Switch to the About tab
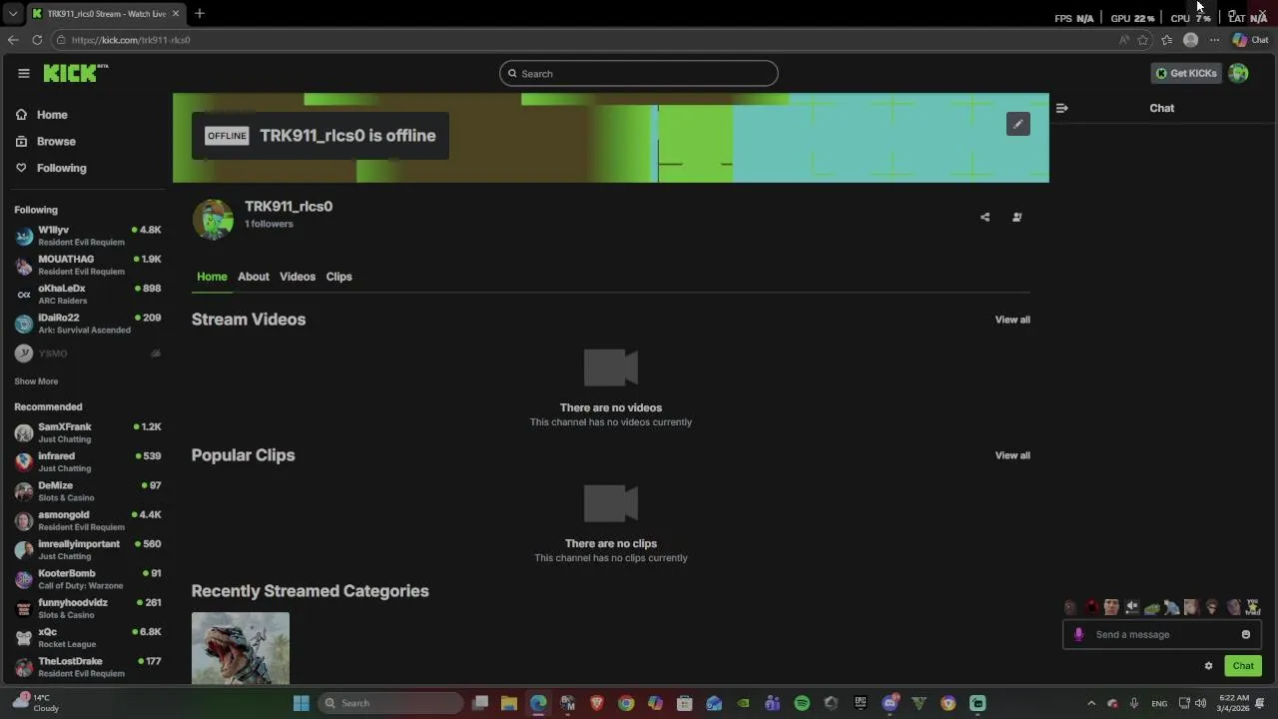 point(254,277)
